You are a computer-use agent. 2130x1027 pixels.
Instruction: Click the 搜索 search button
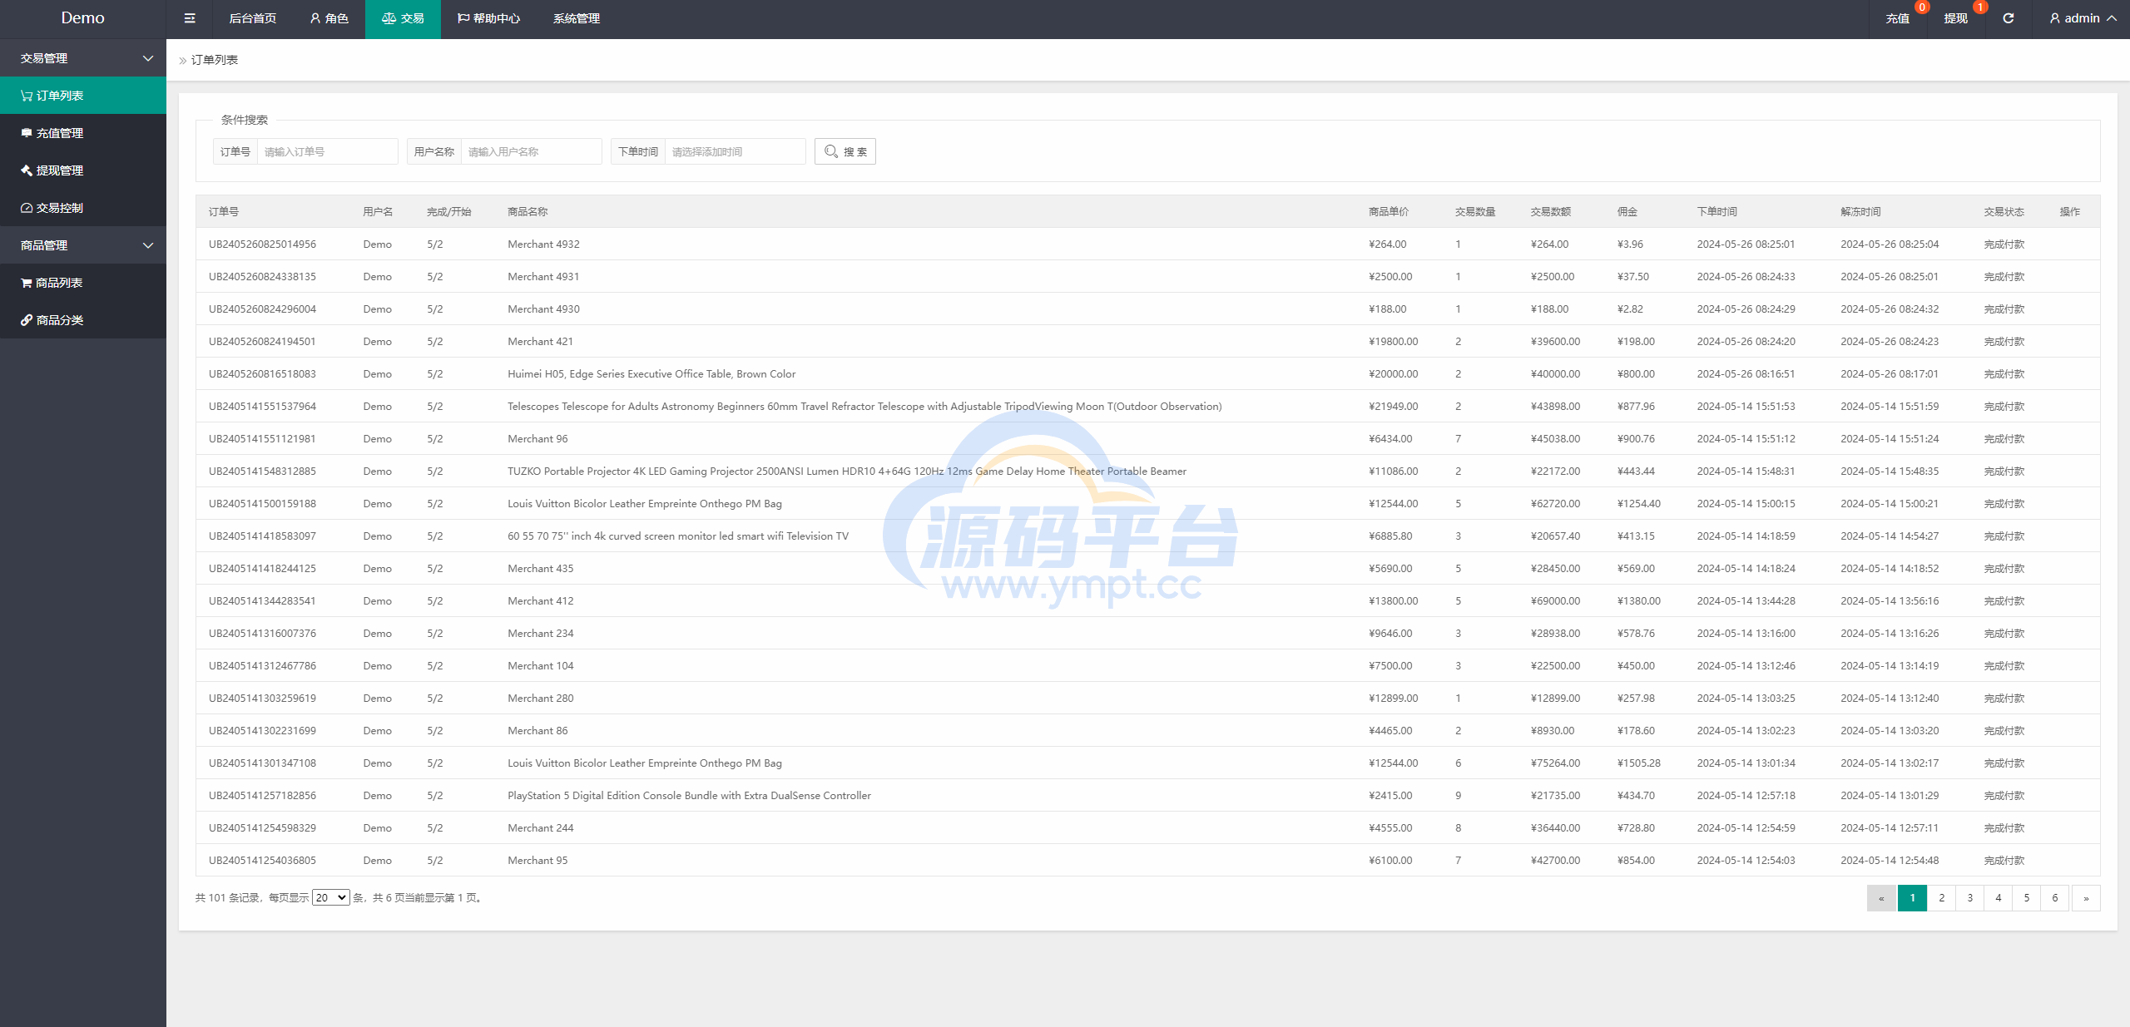845,151
